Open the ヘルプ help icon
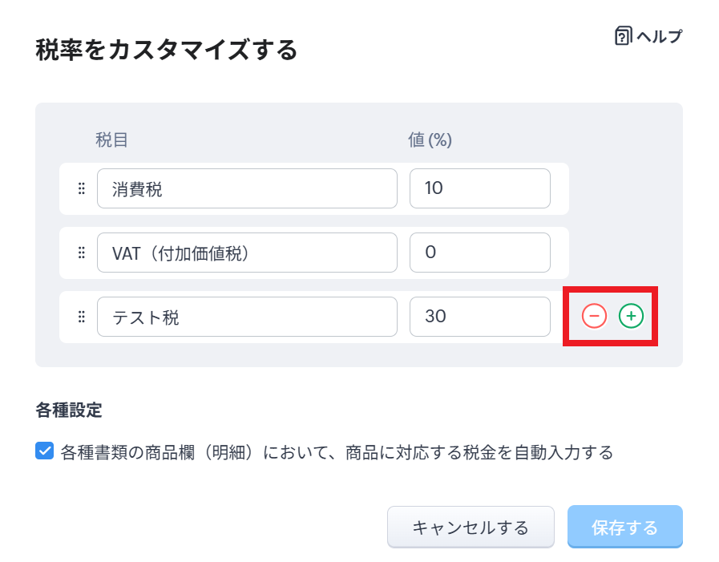The width and height of the screenshot is (719, 562). pyautogui.click(x=624, y=36)
